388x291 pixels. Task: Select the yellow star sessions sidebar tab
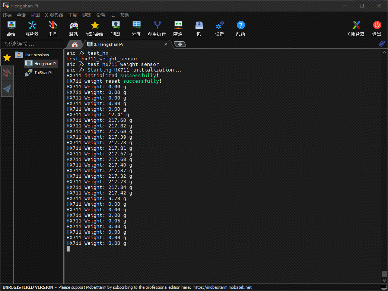point(7,57)
